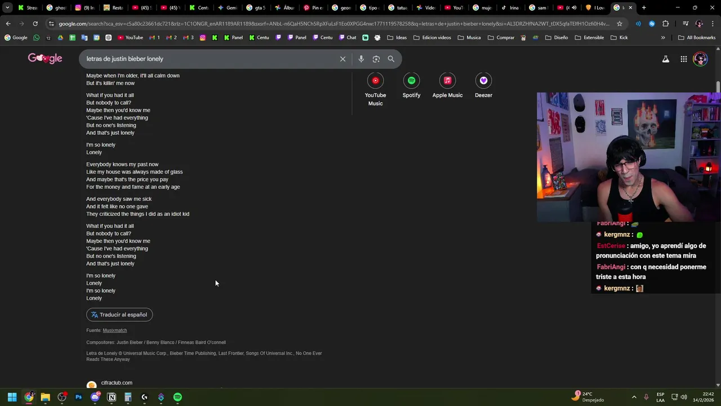Switch to the Resta tab
This screenshot has width=721, height=406.
pos(113,7)
